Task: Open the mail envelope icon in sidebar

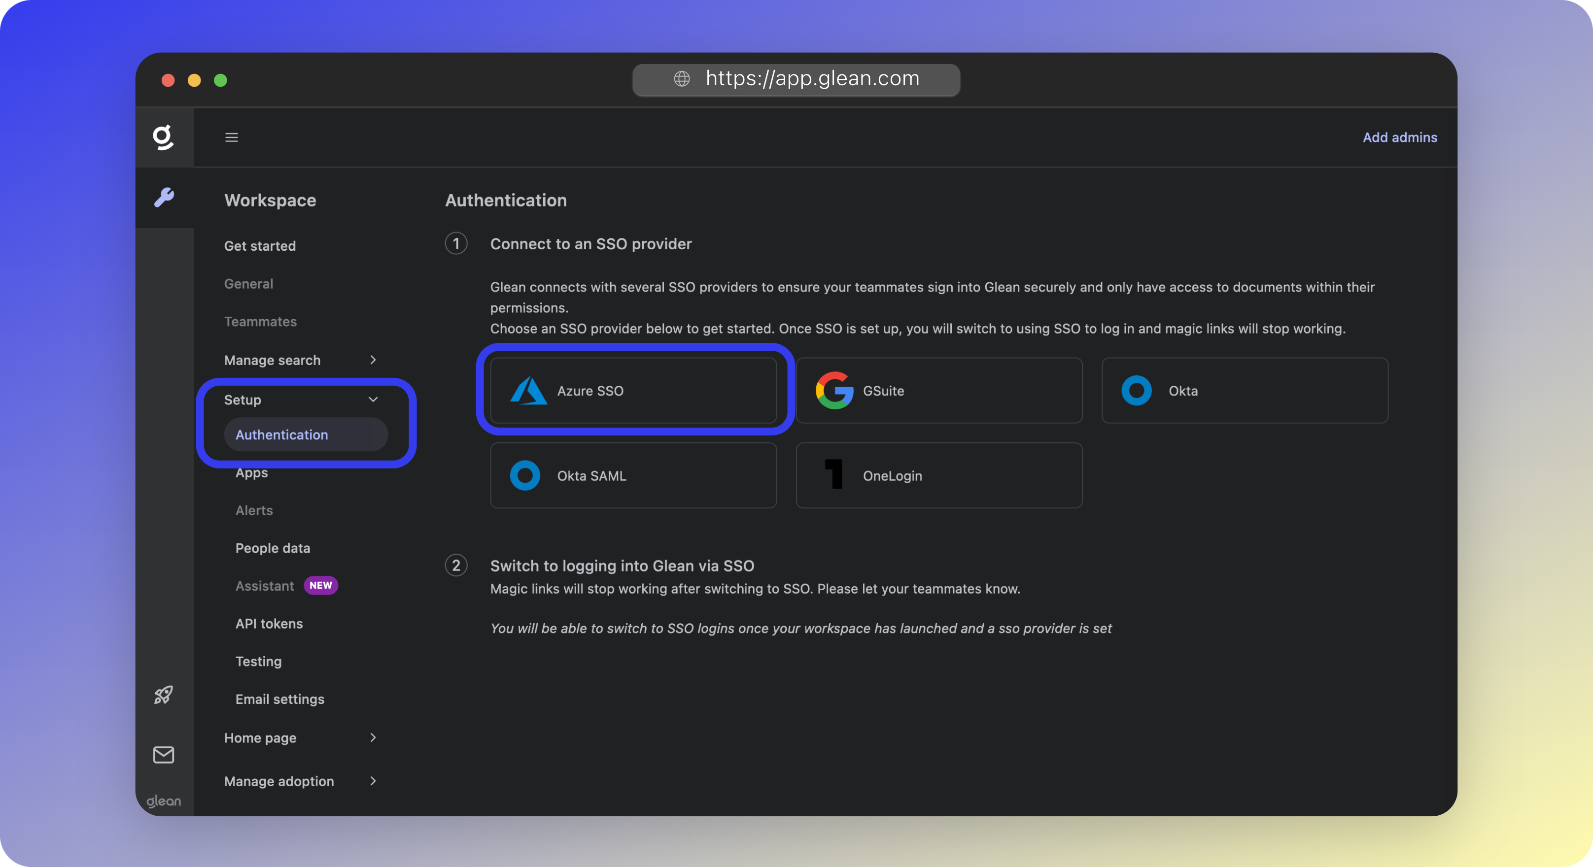Action: [163, 755]
